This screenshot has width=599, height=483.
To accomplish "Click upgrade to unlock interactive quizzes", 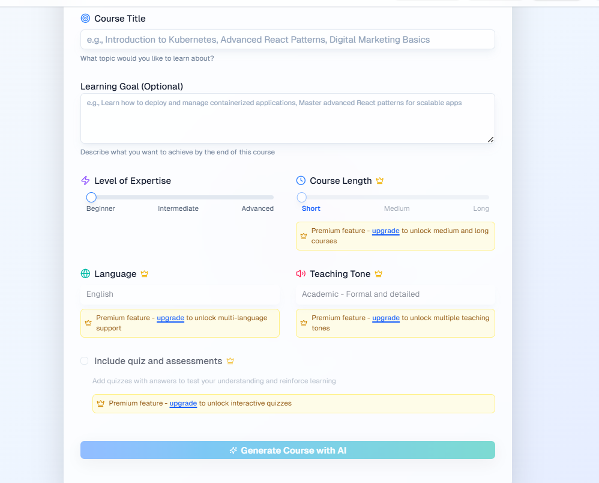I will click(183, 403).
